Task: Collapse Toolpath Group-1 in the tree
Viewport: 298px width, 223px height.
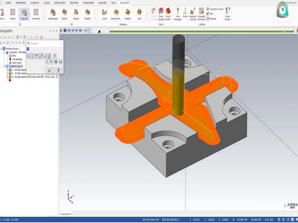Action: (4, 66)
